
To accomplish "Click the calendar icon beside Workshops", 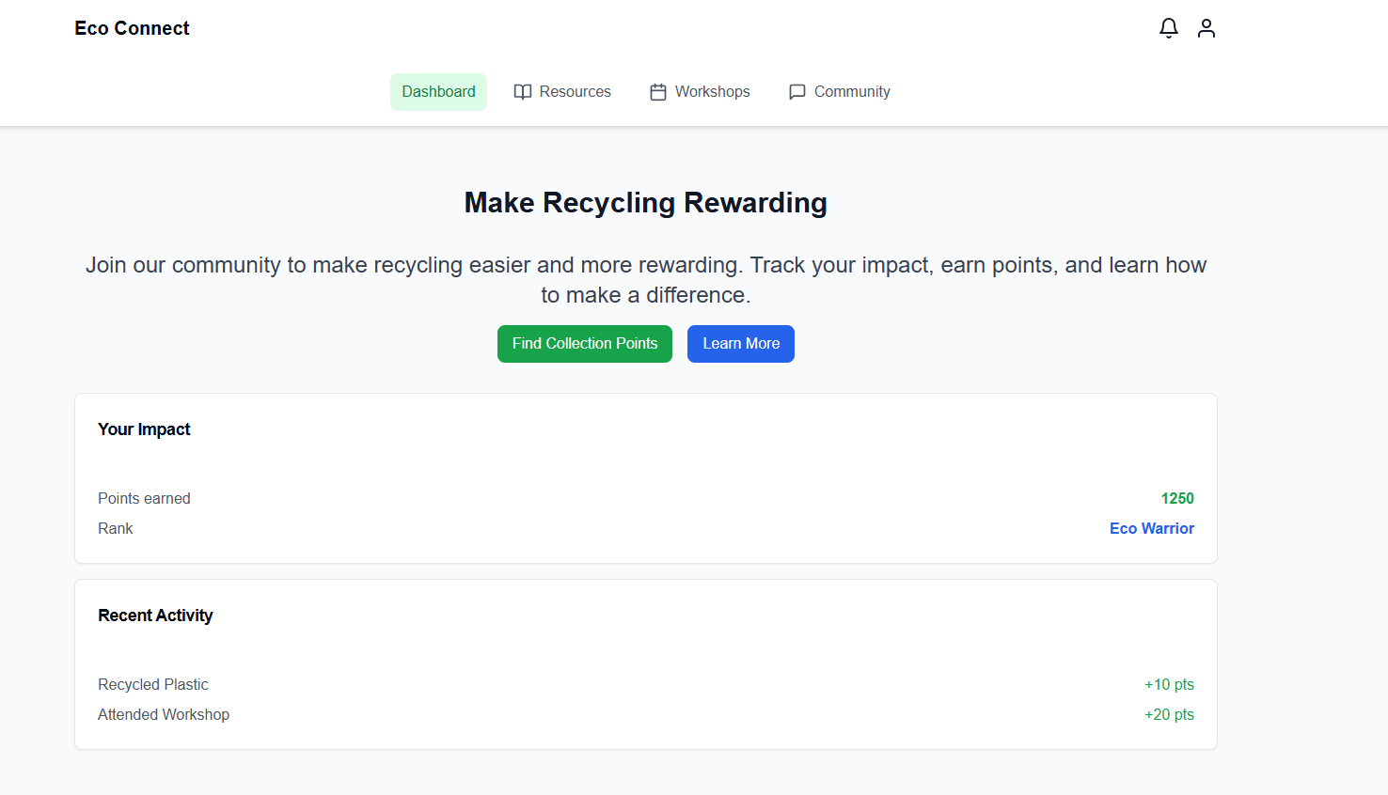I will [x=657, y=91].
